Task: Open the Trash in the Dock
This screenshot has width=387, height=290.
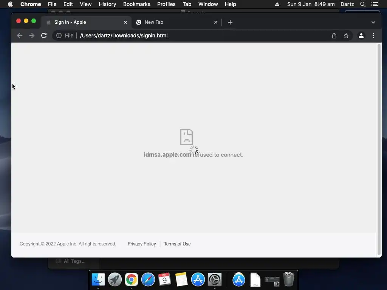Action: click(288, 279)
